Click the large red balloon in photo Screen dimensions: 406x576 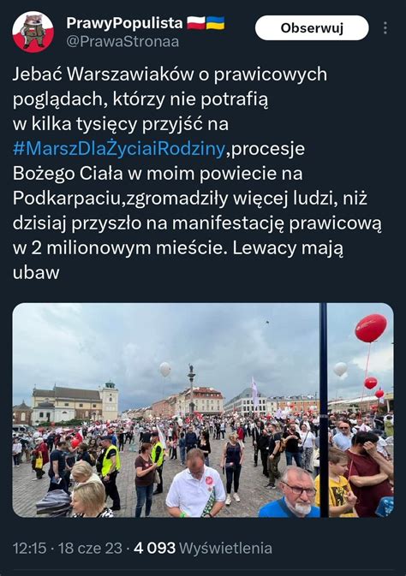coord(371,328)
